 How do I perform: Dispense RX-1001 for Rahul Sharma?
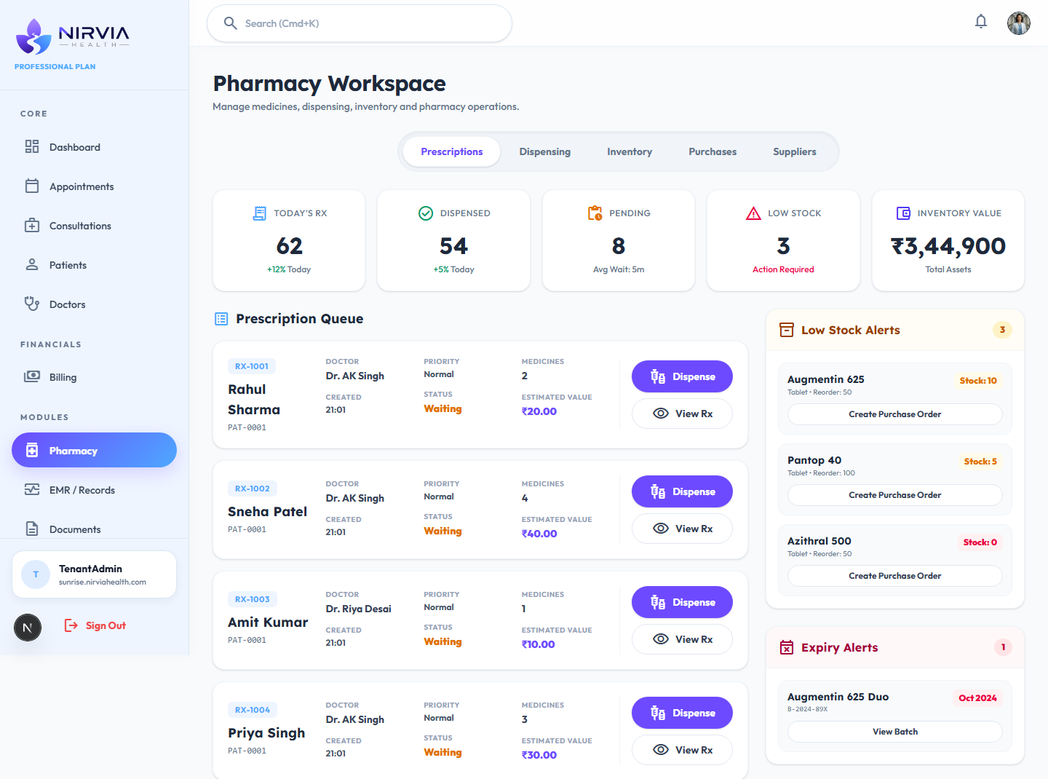(x=682, y=376)
